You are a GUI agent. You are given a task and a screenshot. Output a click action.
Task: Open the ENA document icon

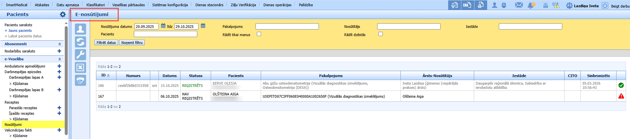pyautogui.click(x=467, y=5)
